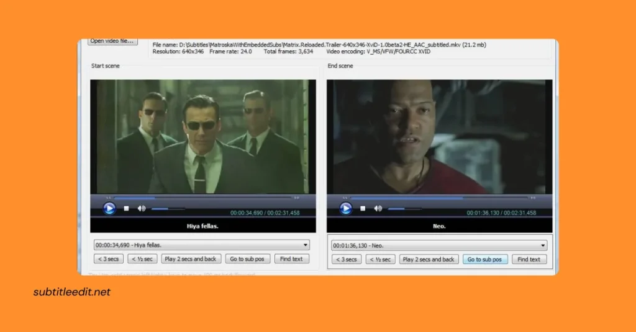Click 'Find text' under End scene

tap(529, 259)
